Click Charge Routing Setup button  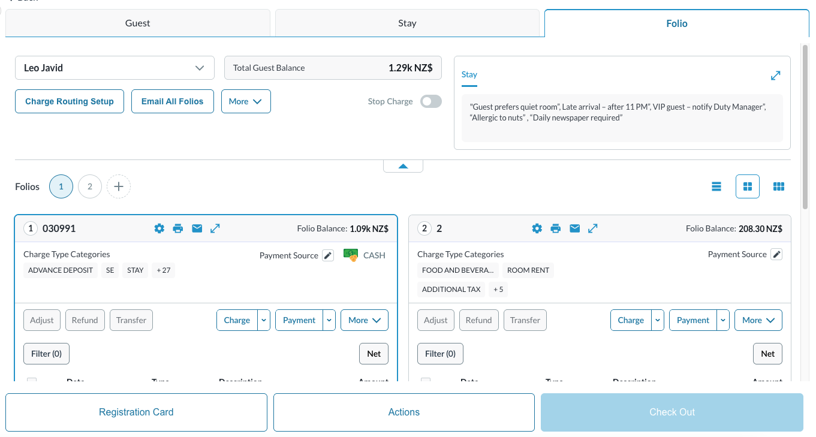pyautogui.click(x=70, y=101)
